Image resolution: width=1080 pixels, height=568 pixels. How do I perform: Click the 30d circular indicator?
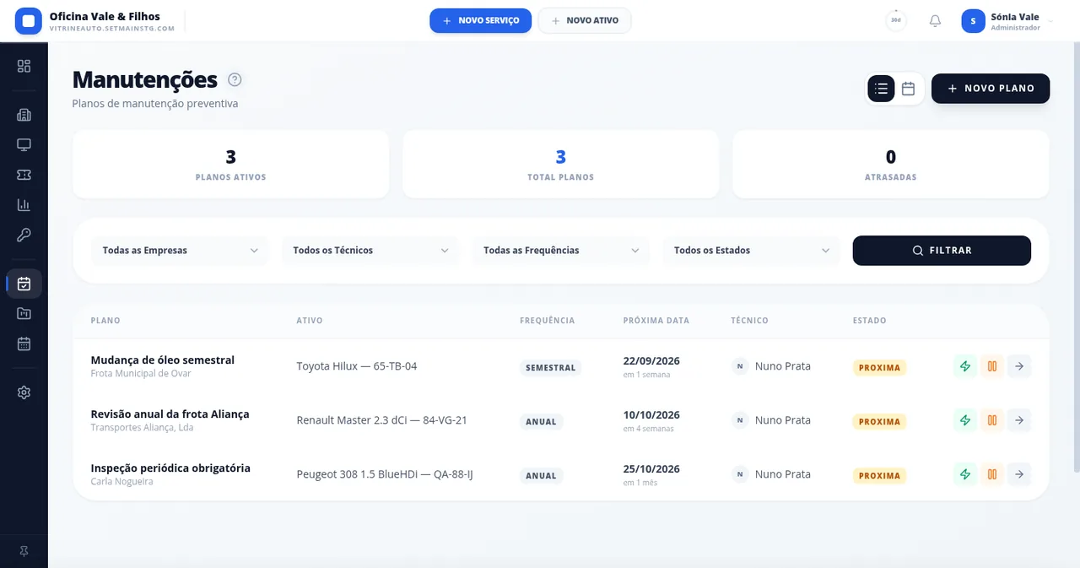(x=896, y=21)
